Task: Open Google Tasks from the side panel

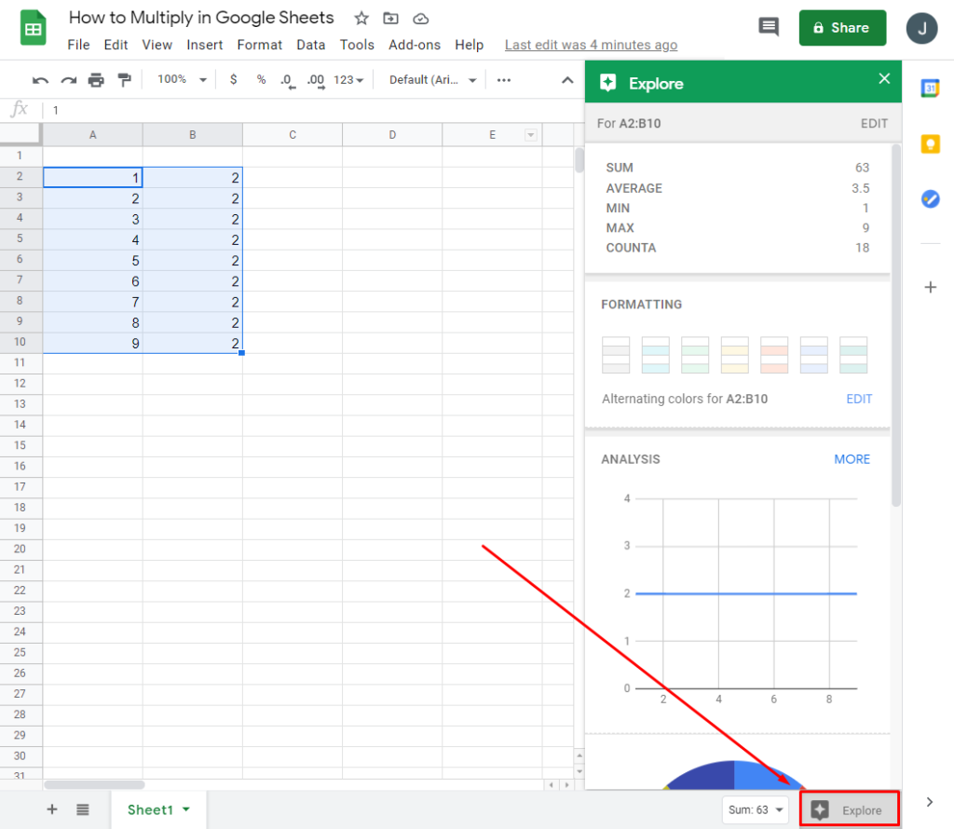Action: (931, 198)
